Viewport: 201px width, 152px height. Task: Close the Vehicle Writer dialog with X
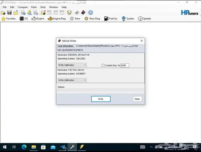(142, 41)
